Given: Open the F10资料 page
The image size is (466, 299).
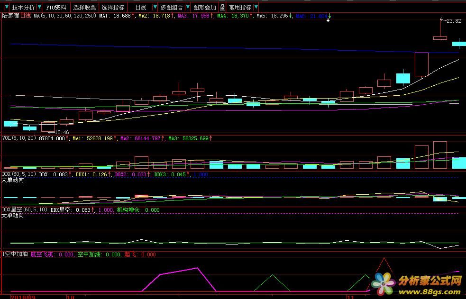Looking at the screenshot, I should click(56, 7).
